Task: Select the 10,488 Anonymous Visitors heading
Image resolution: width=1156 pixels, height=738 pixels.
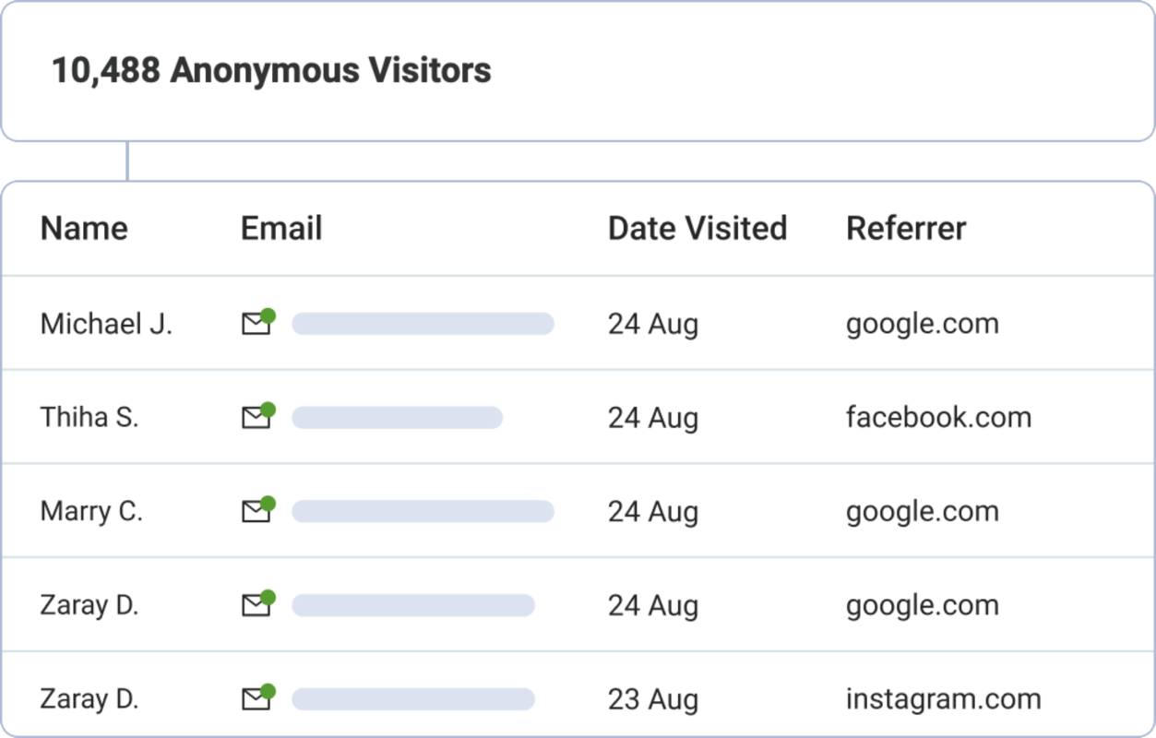Action: pos(271,70)
